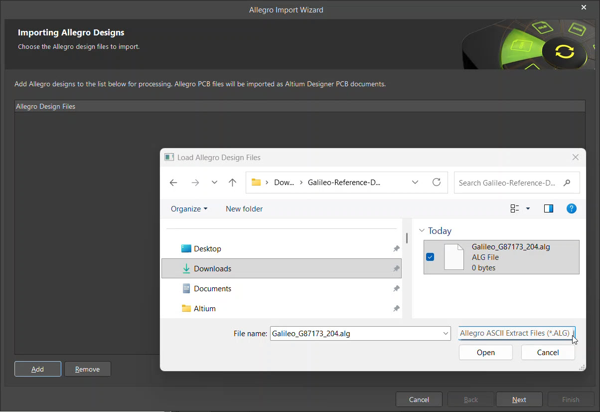600x412 pixels.
Task: Click the File name text field
Action: click(x=356, y=333)
